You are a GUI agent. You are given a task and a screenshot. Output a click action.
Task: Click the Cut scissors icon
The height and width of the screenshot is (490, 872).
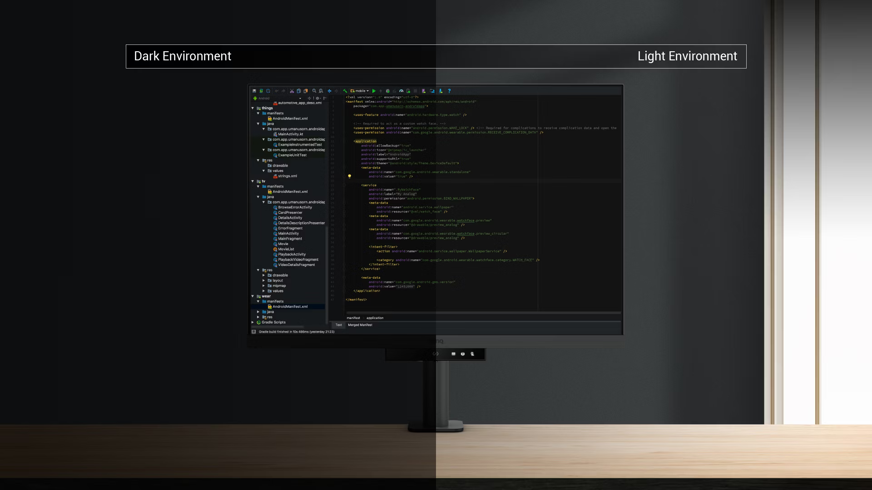tap(292, 91)
